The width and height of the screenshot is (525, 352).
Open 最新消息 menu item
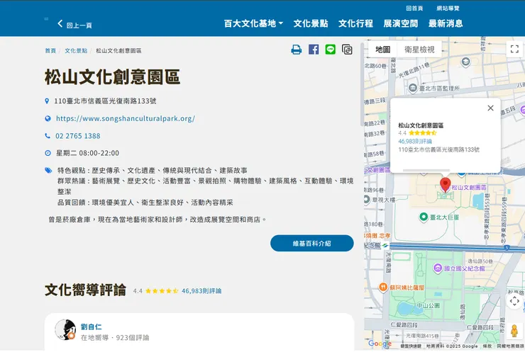click(x=446, y=23)
